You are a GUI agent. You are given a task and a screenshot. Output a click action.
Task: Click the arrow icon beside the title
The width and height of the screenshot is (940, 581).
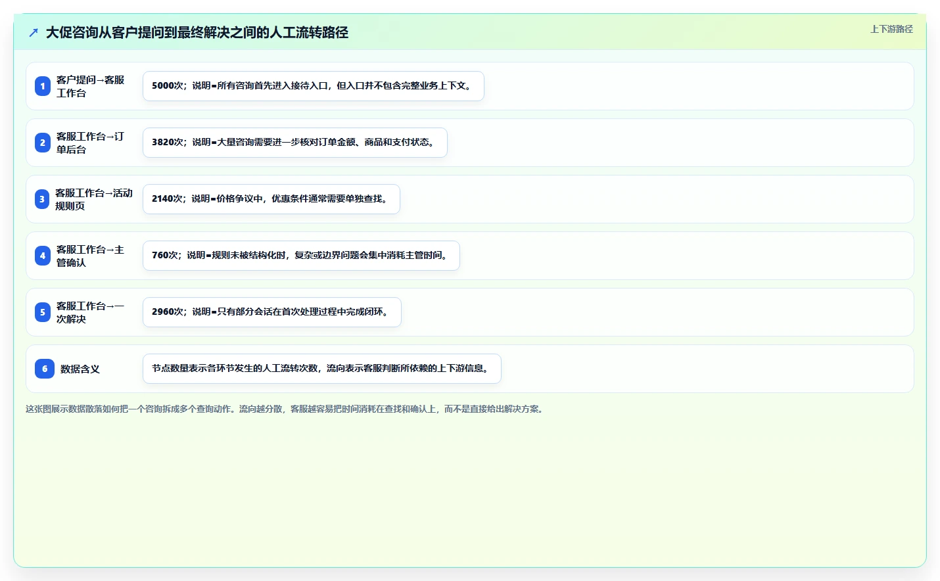pyautogui.click(x=34, y=32)
